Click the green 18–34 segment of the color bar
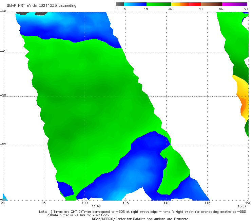Screen dimensions: 251x221 point(159,4)
